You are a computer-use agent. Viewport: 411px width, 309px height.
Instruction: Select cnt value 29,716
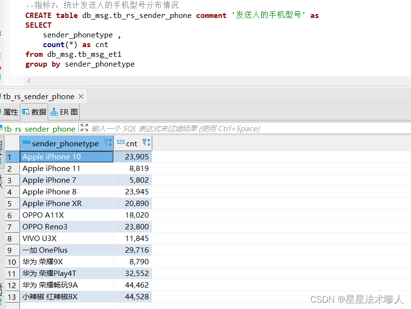133,250
